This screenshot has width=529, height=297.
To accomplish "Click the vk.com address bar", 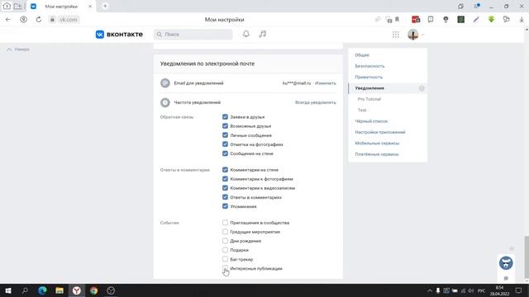I will 69,20.
